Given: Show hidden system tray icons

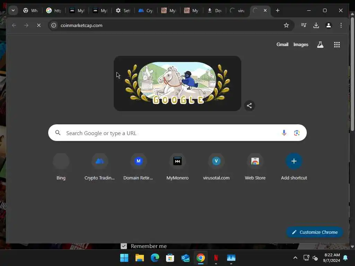Looking at the screenshot, I should 295,258.
